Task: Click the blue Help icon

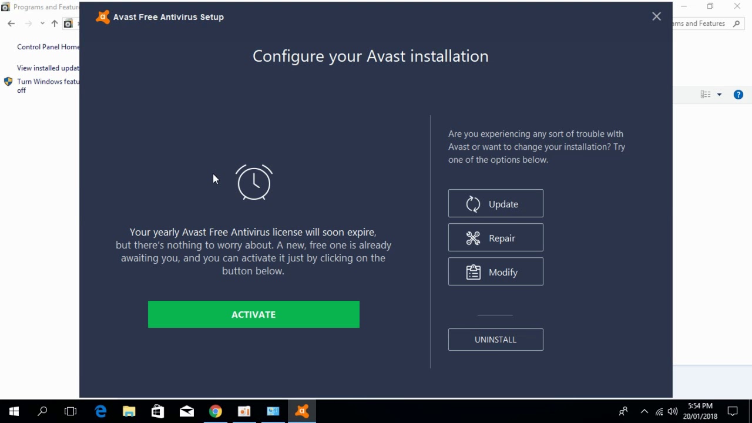Action: point(738,95)
